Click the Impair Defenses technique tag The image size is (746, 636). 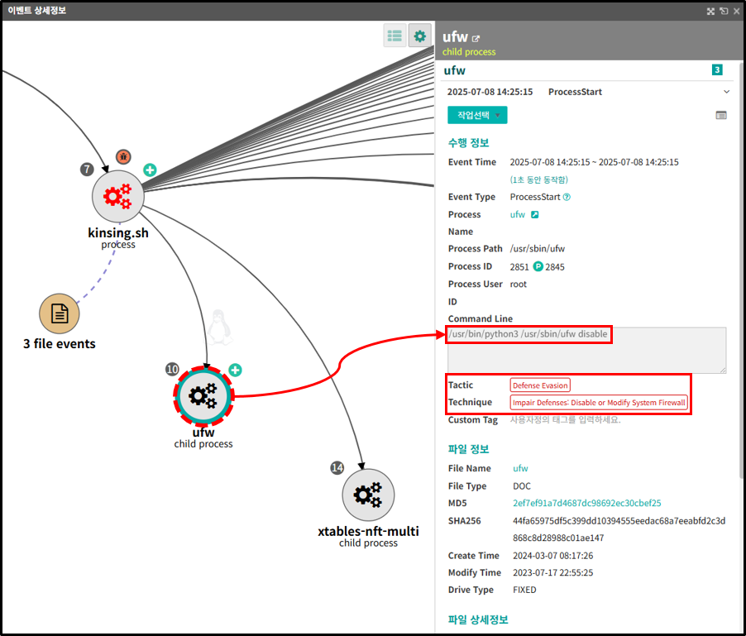(599, 403)
